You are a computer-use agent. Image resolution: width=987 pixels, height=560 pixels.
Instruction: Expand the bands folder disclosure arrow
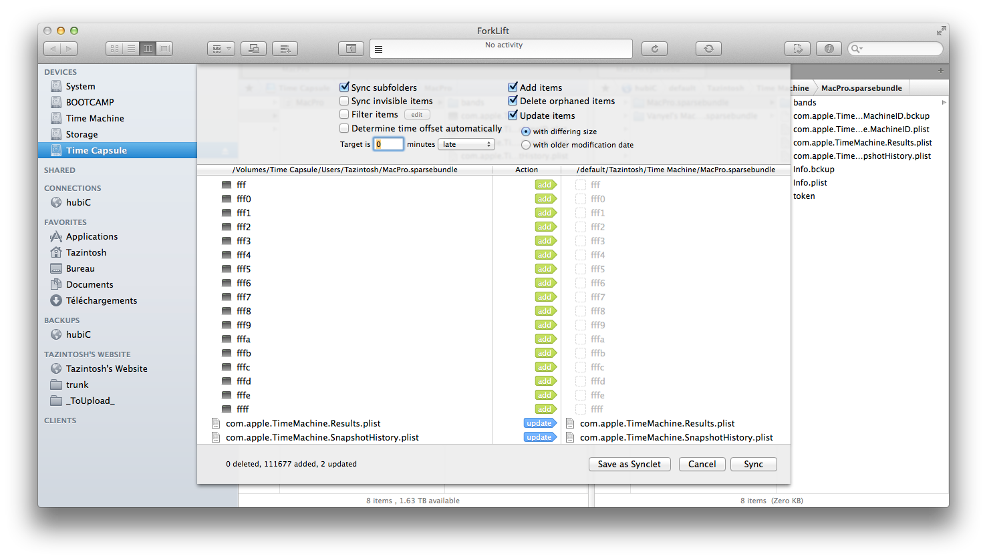coord(944,103)
